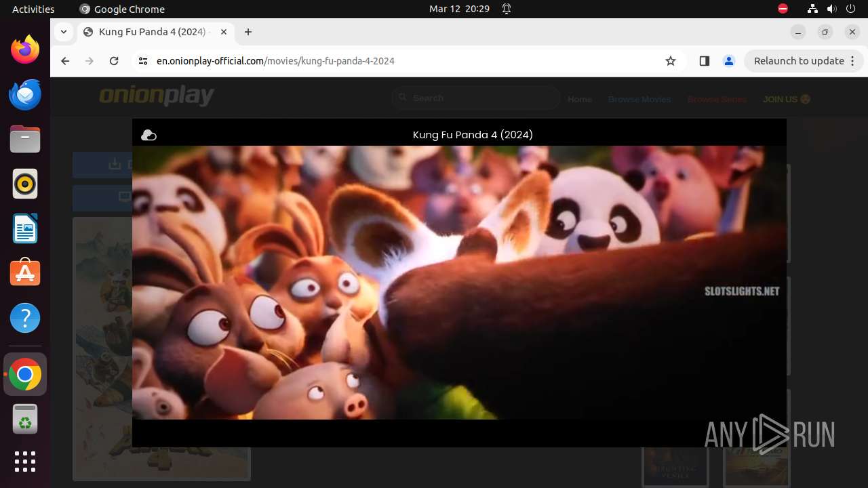The width and height of the screenshot is (868, 488).
Task: Launch Thunderbird mail from the dock
Action: pyautogui.click(x=25, y=94)
